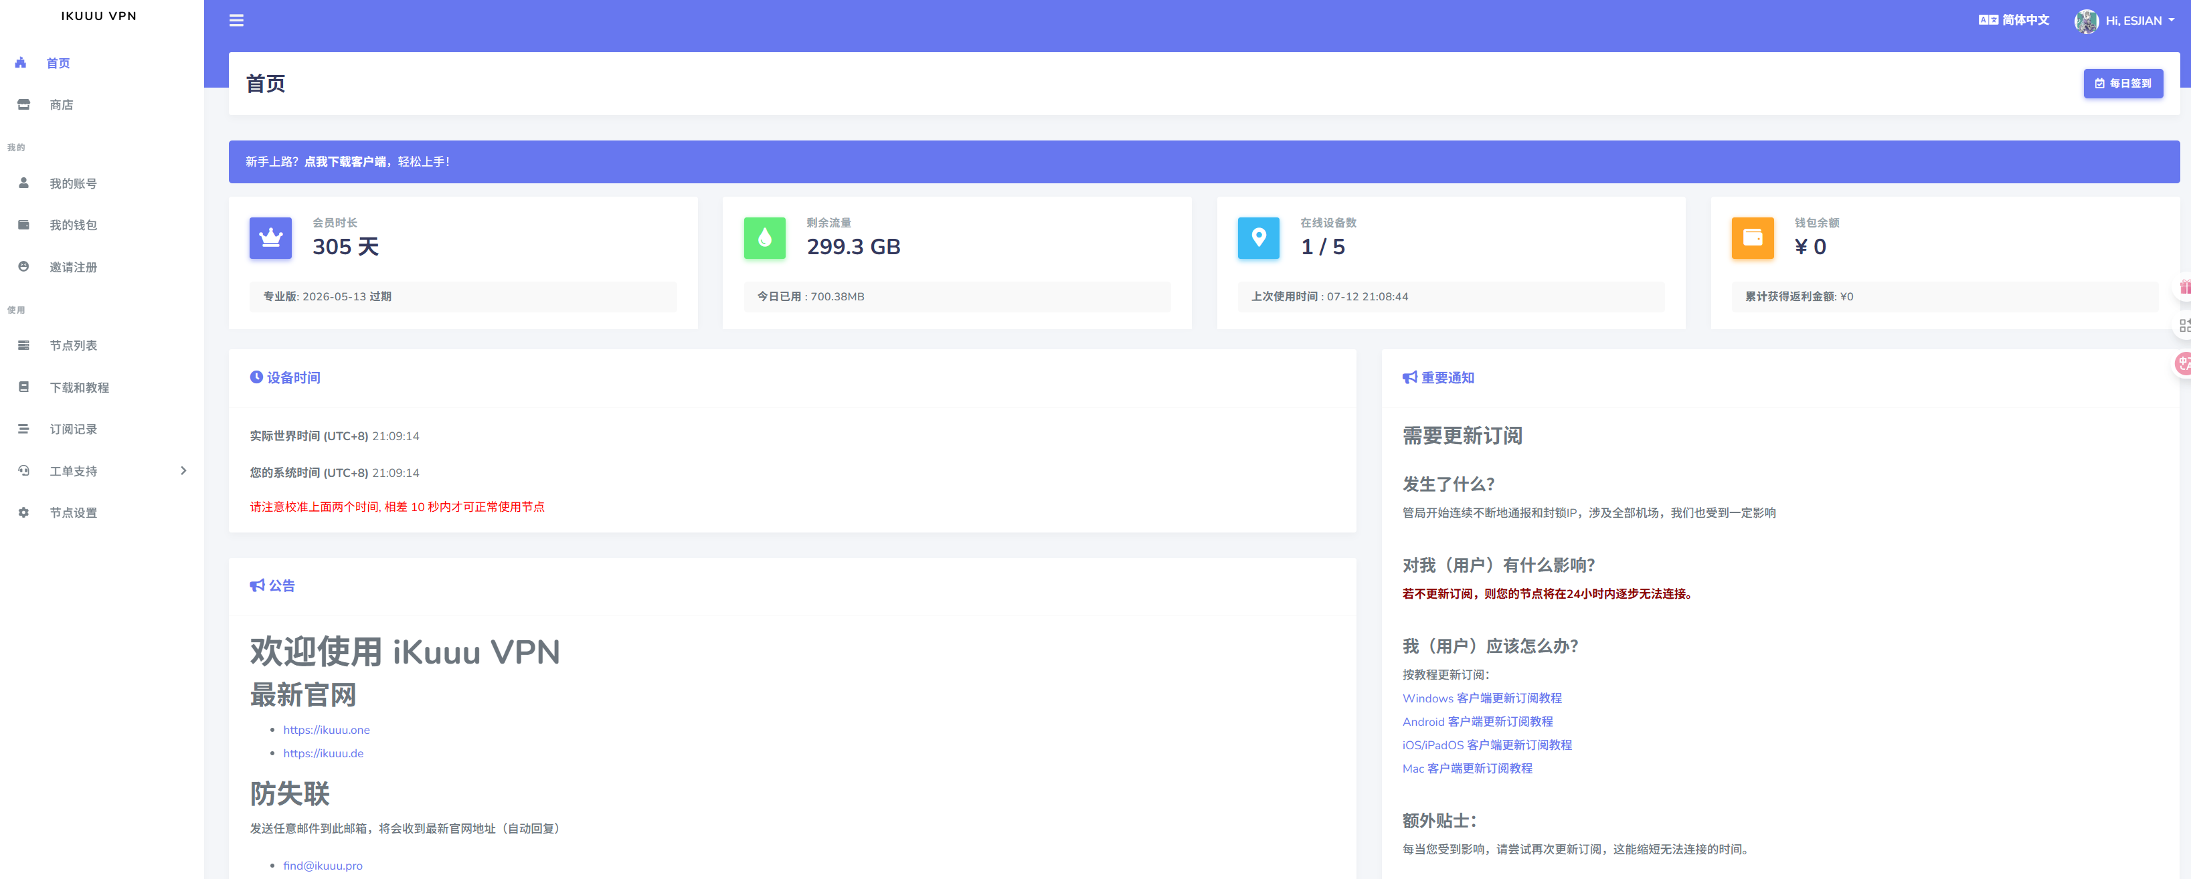Click the green droplet icon on 剩余流量 card
The height and width of the screenshot is (879, 2191).
(x=765, y=238)
